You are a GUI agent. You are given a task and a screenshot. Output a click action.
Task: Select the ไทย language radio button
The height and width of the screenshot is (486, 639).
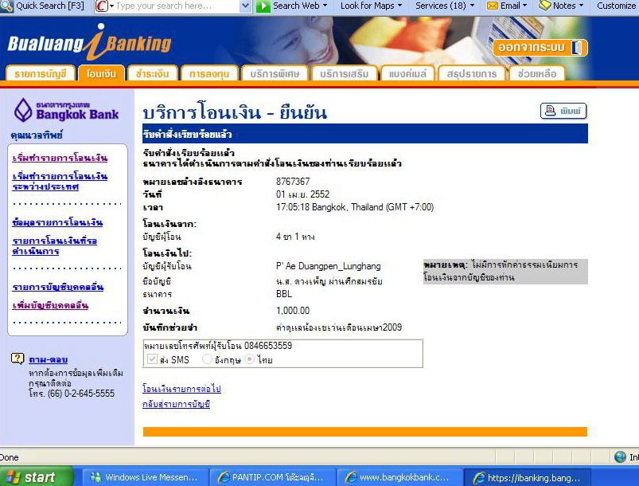coord(249,359)
